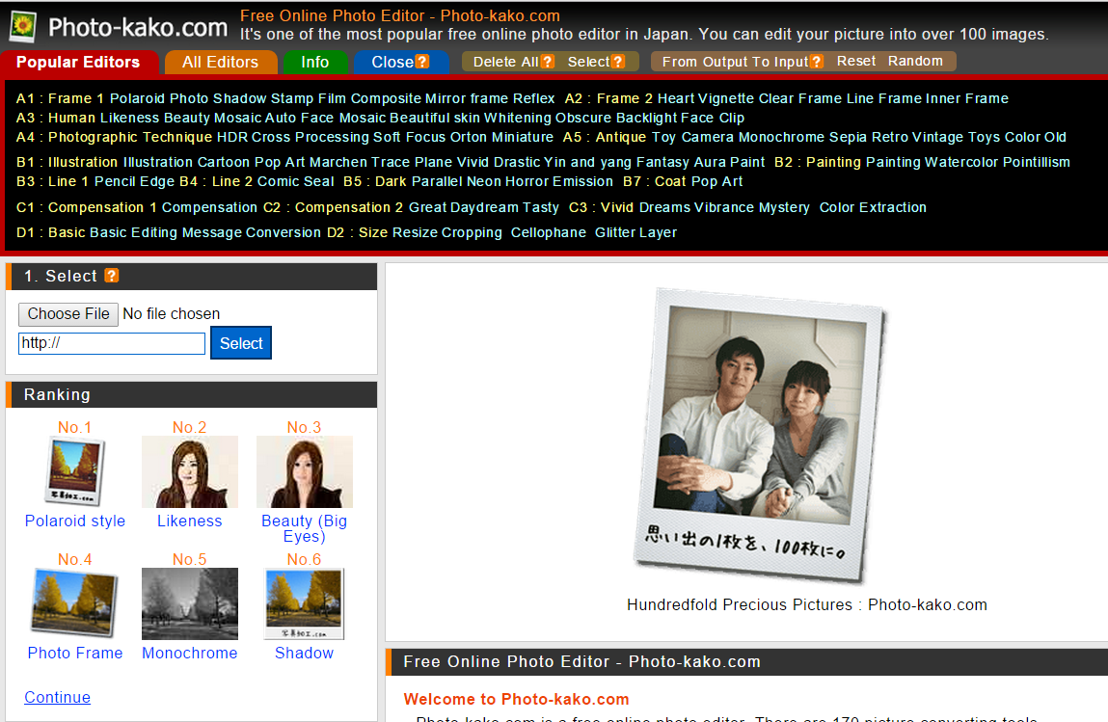Screen dimensions: 1108x722
Task: Open the Monochrome ranking thumbnail
Action: [189, 604]
